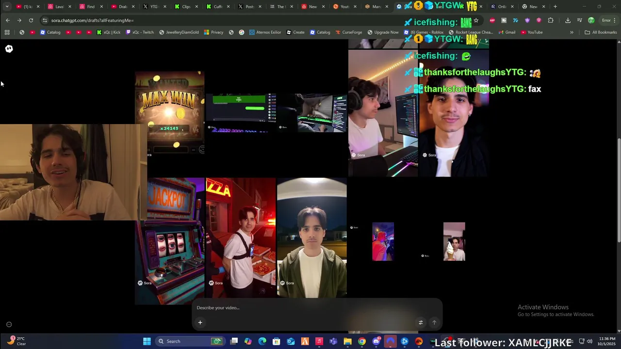Open Microsoft Edge from the taskbar
The height and width of the screenshot is (349, 621).
[x=262, y=341]
